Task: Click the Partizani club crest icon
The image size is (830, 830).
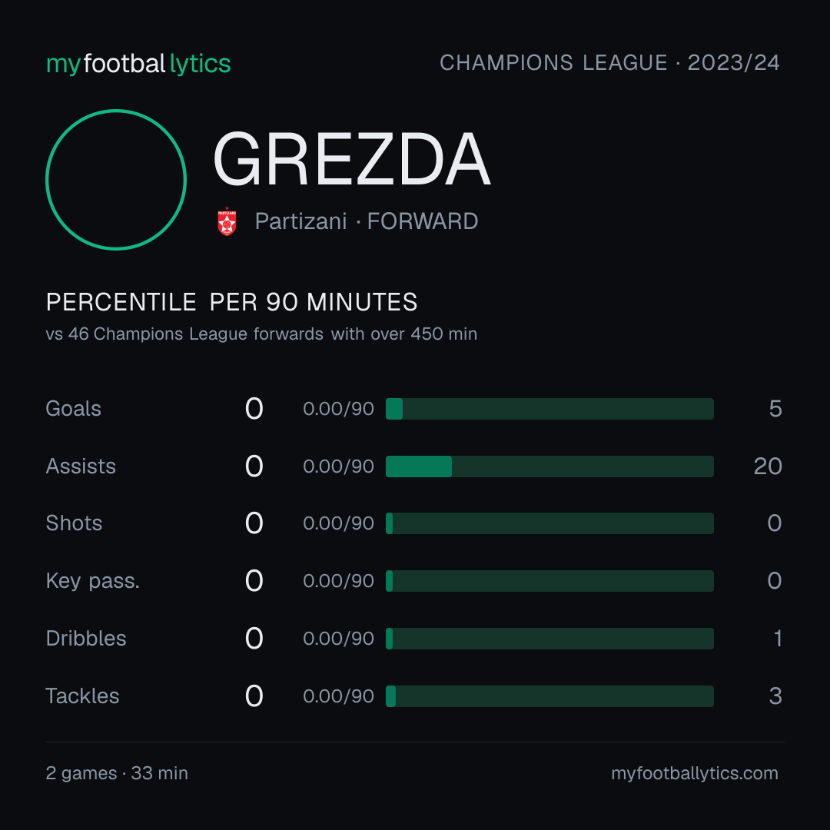Action: [227, 221]
